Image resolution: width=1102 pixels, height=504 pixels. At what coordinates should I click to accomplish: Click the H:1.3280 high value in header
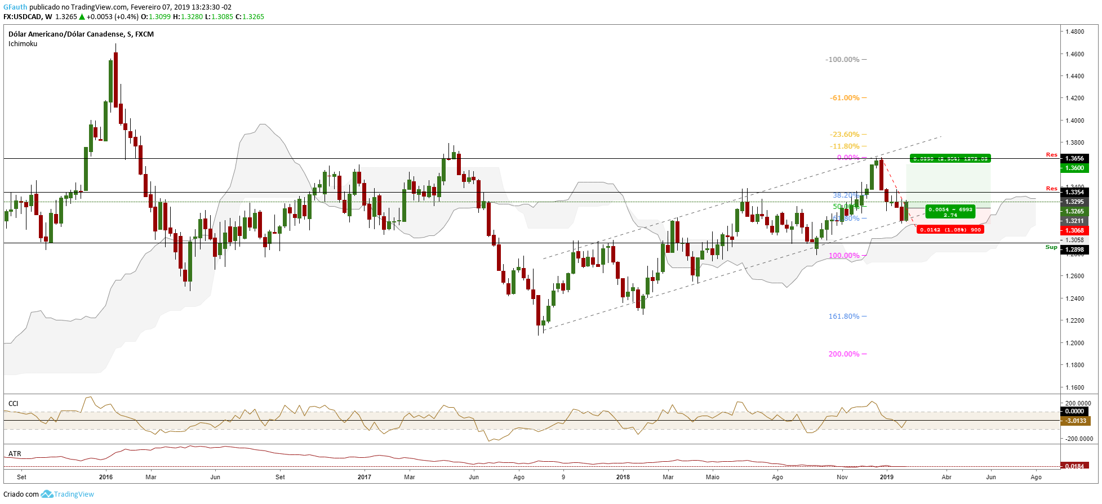[x=188, y=17]
